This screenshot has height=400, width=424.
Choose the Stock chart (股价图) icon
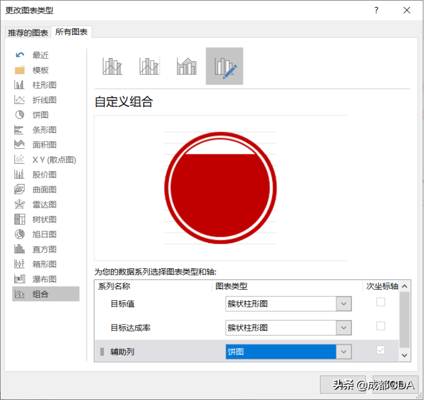pos(20,174)
